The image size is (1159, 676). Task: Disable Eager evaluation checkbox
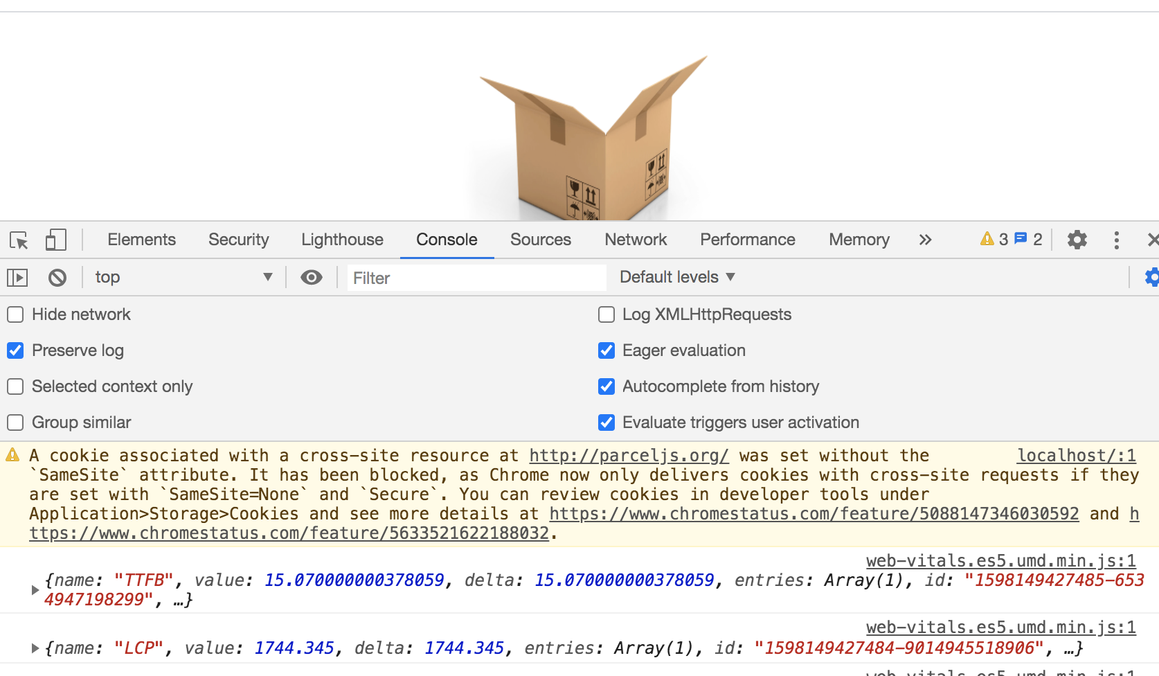607,350
